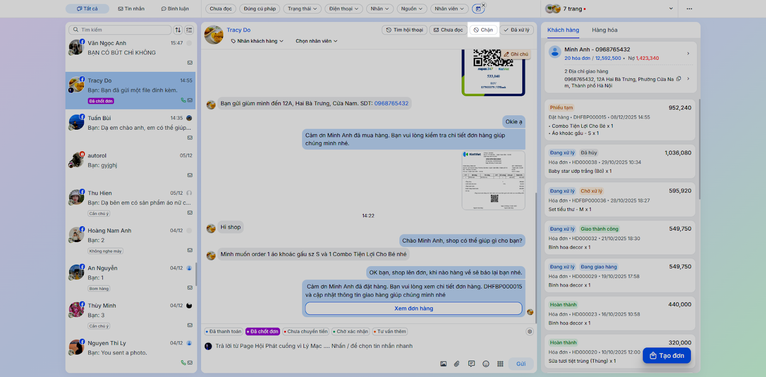
Task: Click the Ghi chú note button
Action: 516,54
